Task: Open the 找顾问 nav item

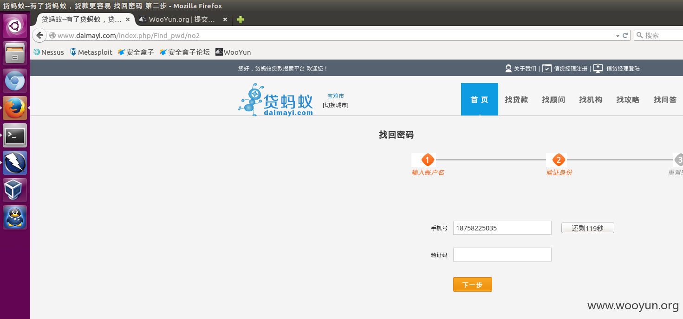Action: [x=554, y=100]
